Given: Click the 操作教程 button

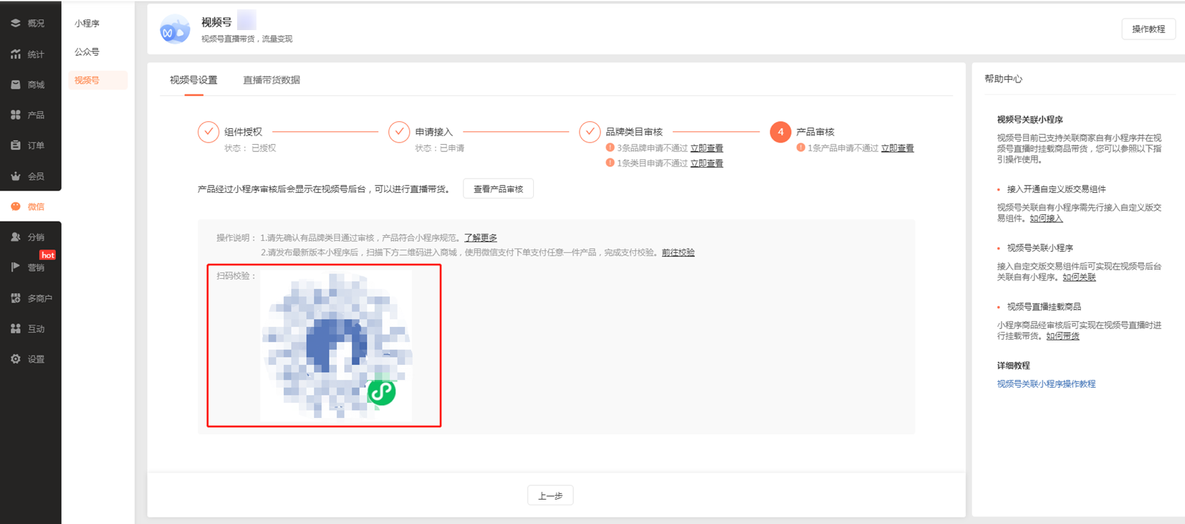Looking at the screenshot, I should coord(1148,29).
